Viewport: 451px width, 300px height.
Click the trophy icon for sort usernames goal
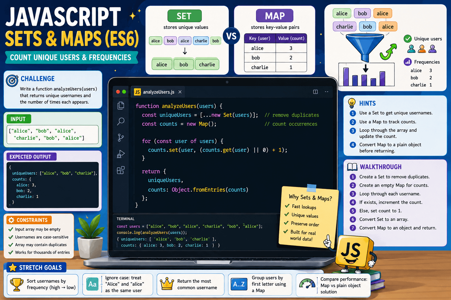(x=17, y=284)
